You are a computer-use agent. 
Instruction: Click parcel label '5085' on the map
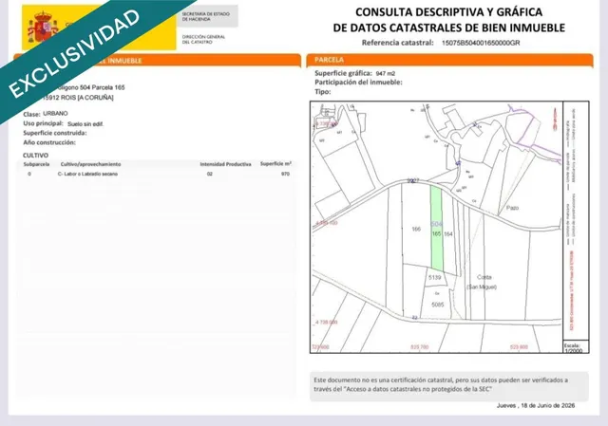[438, 305]
